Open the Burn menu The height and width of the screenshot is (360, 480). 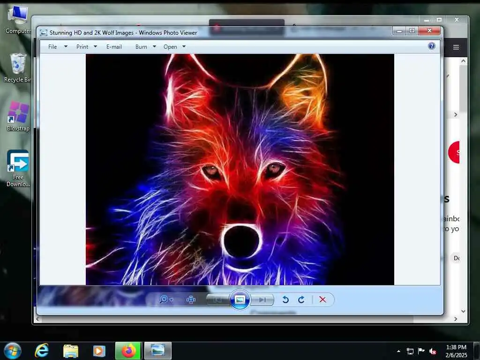point(141,47)
